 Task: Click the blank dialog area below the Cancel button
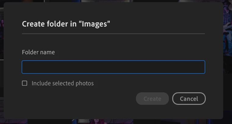tap(189, 112)
